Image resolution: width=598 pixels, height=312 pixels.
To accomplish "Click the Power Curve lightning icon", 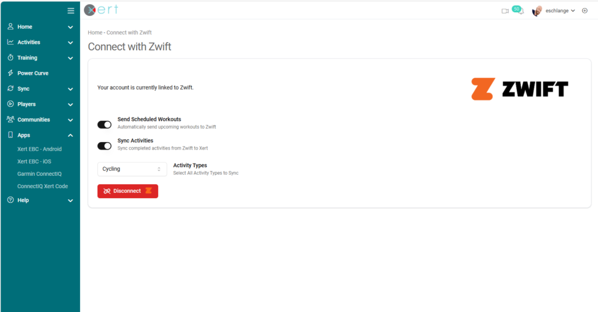I will tap(11, 73).
